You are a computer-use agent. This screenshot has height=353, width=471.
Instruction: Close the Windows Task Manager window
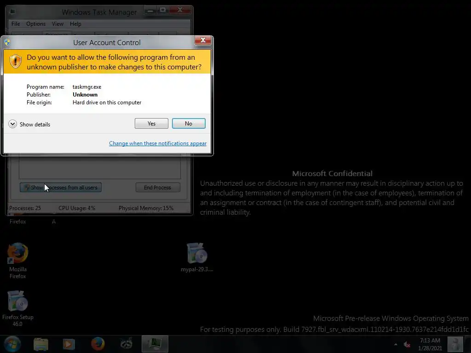tap(180, 11)
